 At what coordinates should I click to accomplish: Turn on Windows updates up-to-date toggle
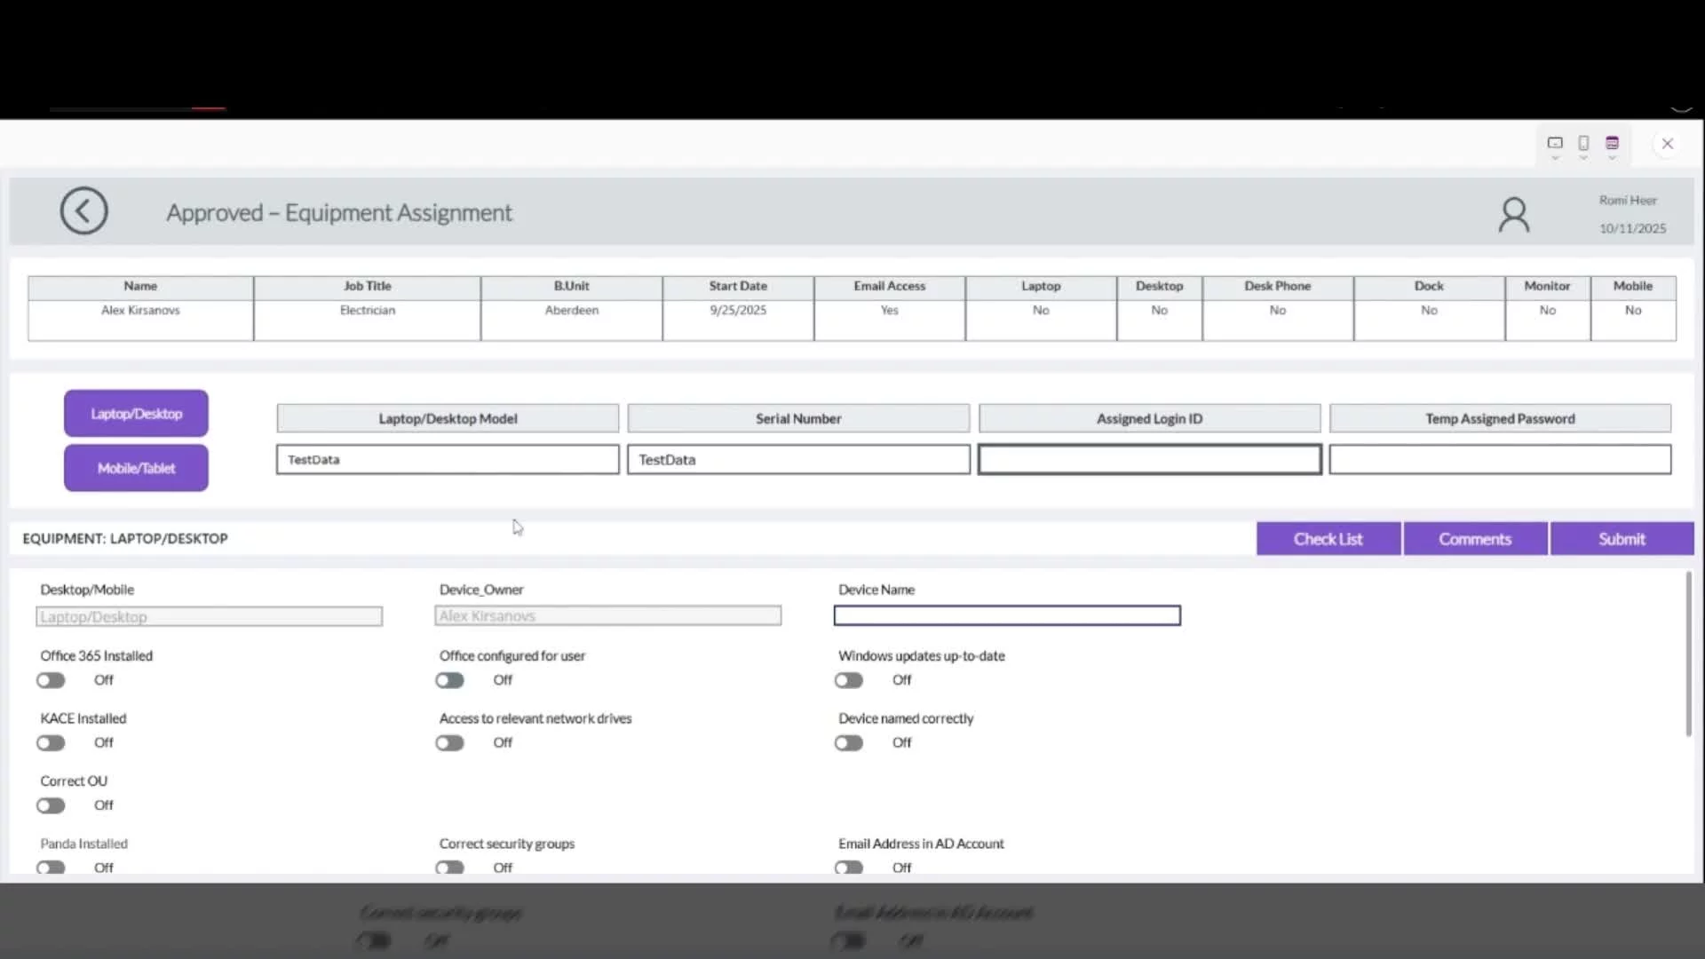point(848,680)
